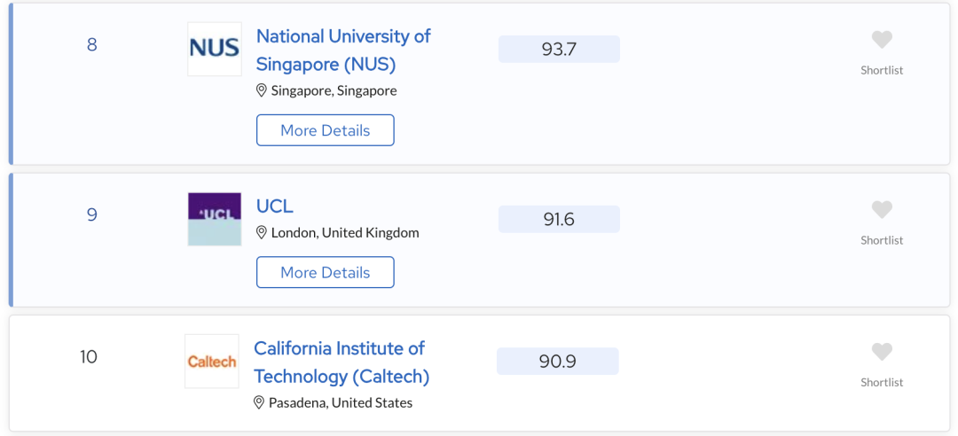The image size is (958, 436).
Task: Open More Details for NUS
Action: [x=325, y=130]
